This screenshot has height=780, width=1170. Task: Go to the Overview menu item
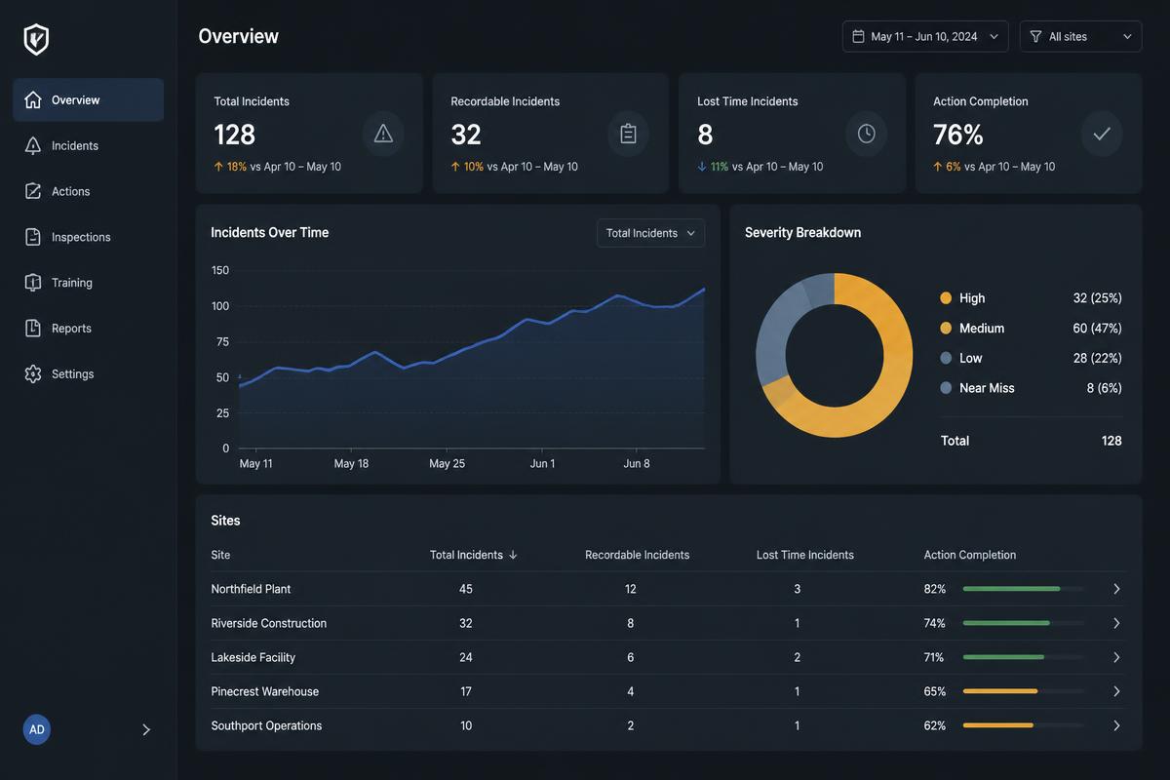click(88, 99)
